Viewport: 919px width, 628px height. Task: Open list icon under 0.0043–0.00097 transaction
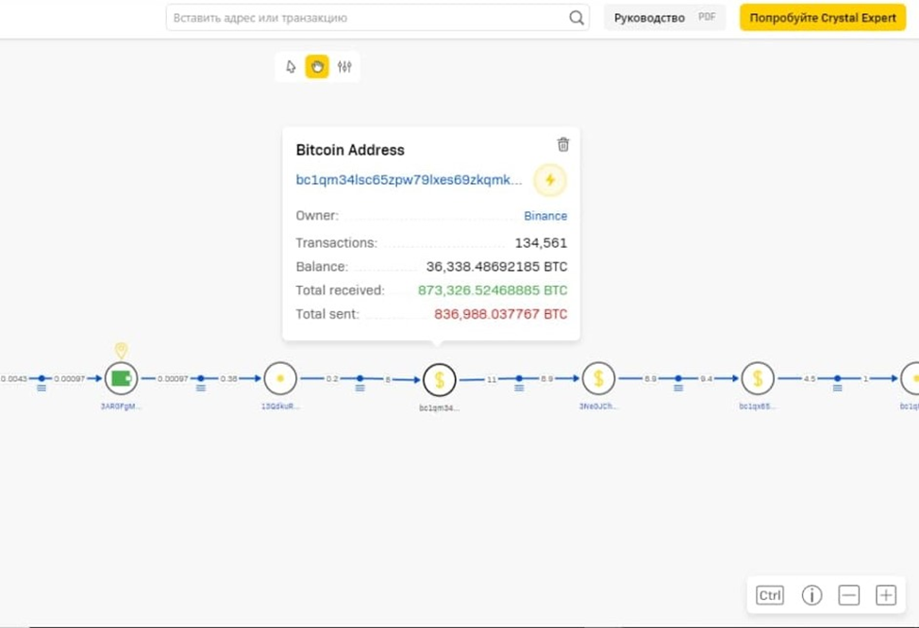click(x=42, y=388)
